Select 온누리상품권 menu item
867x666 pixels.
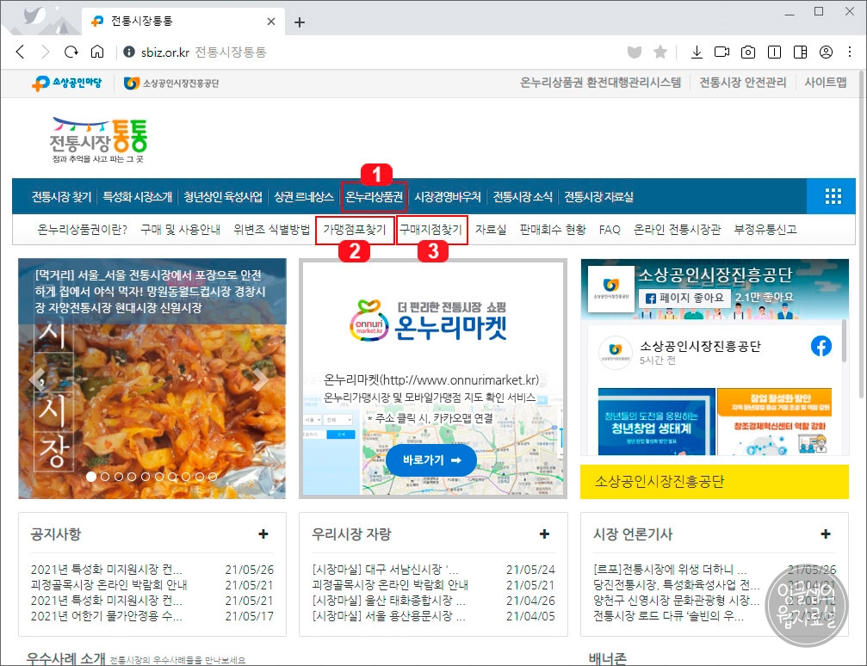(375, 197)
